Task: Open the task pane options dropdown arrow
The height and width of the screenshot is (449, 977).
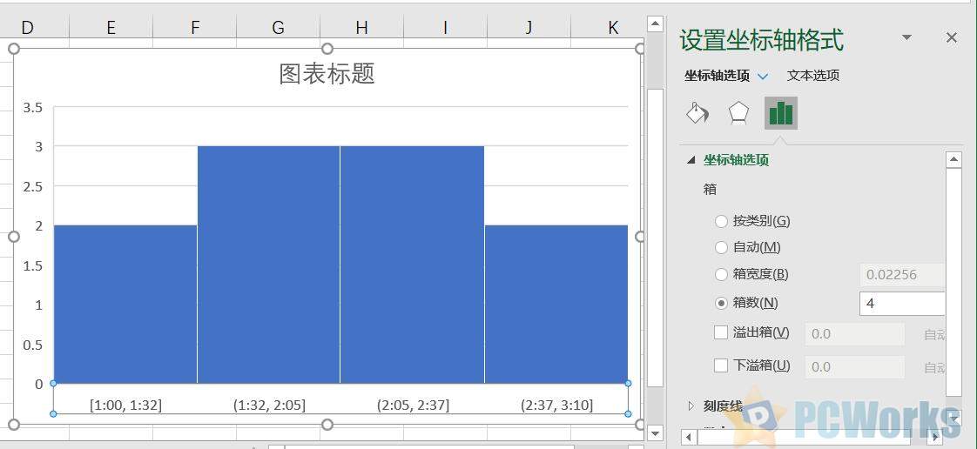Action: pos(906,38)
